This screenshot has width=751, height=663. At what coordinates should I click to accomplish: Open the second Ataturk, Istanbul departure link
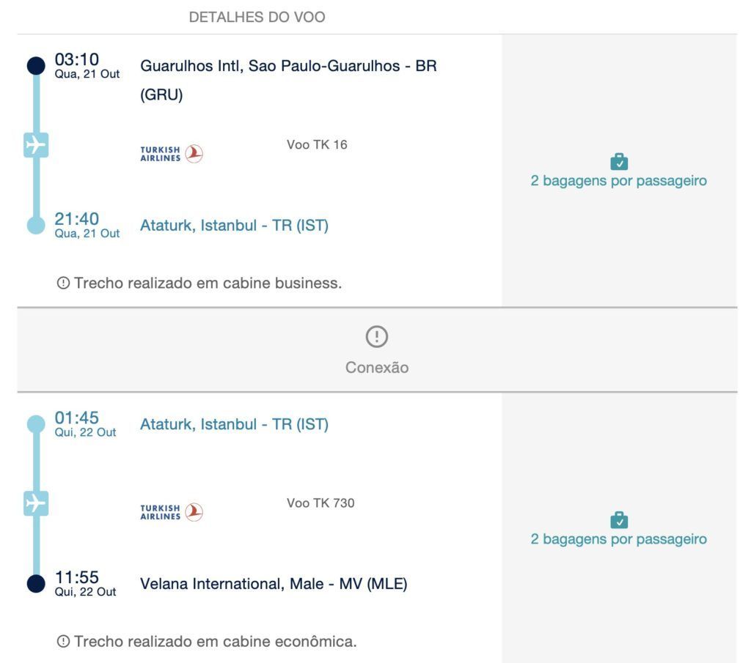(x=234, y=424)
